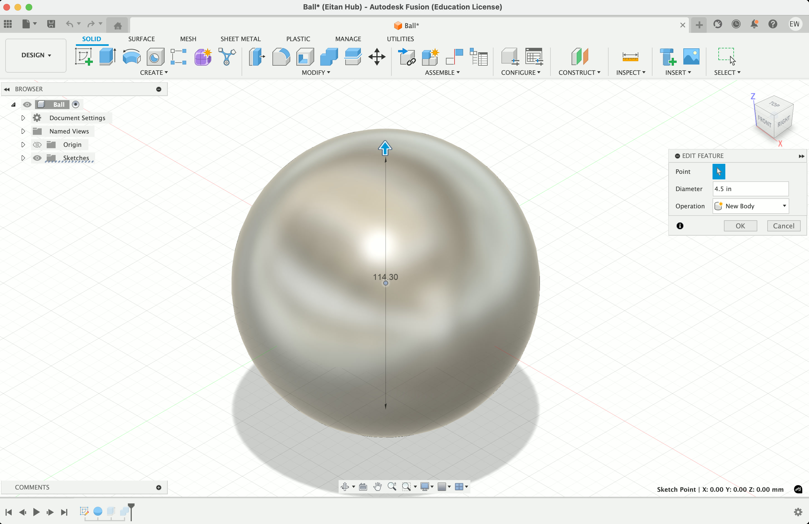
Task: Click the Fillet tool in Modify
Action: pos(281,56)
